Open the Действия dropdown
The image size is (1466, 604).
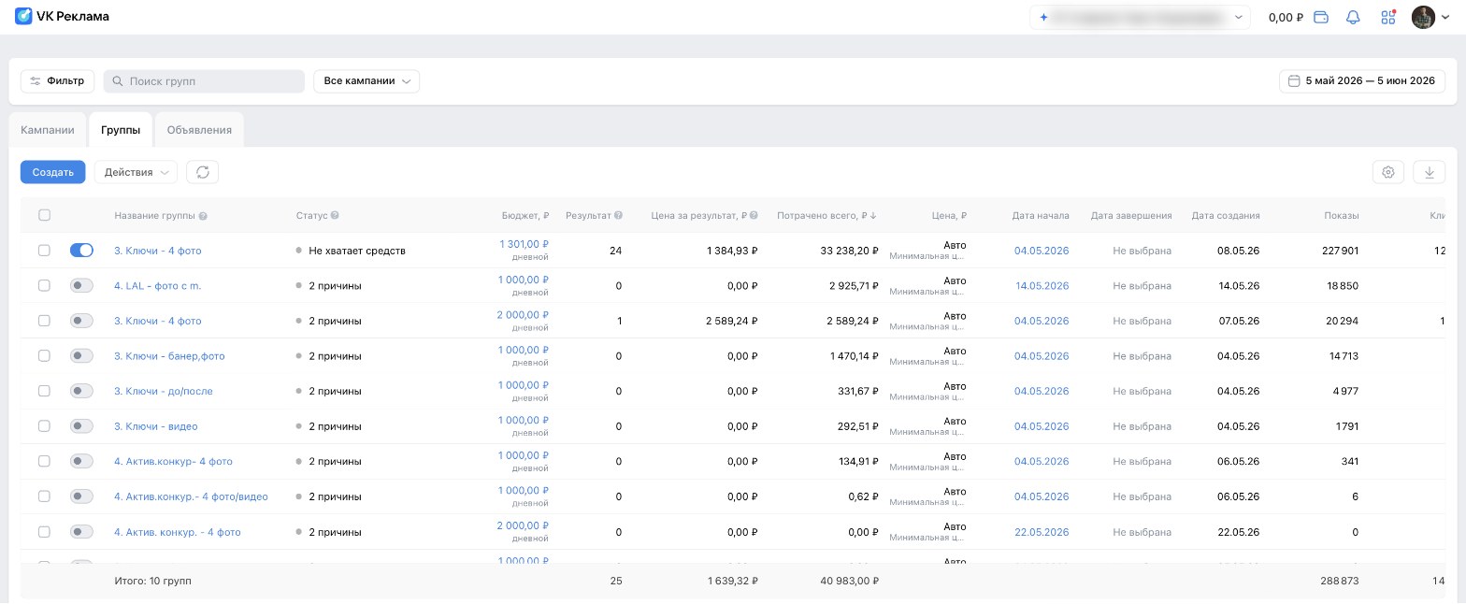click(x=136, y=172)
